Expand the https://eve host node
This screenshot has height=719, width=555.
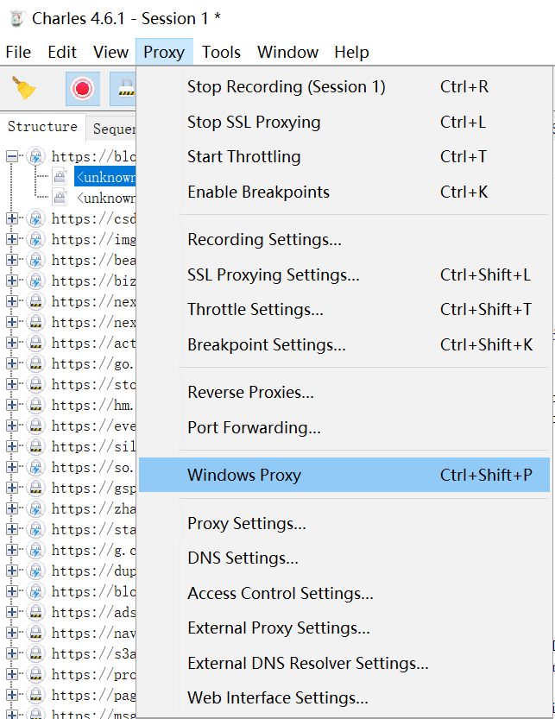(x=12, y=426)
